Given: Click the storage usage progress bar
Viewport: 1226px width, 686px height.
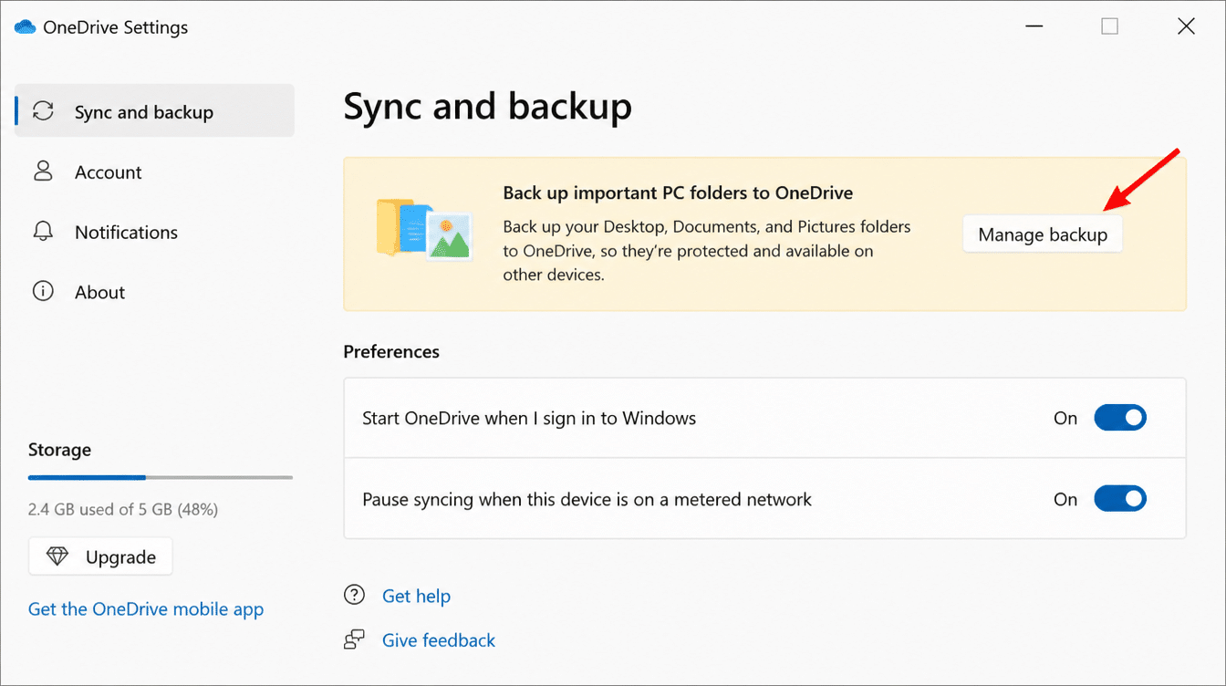Looking at the screenshot, I should (x=161, y=477).
